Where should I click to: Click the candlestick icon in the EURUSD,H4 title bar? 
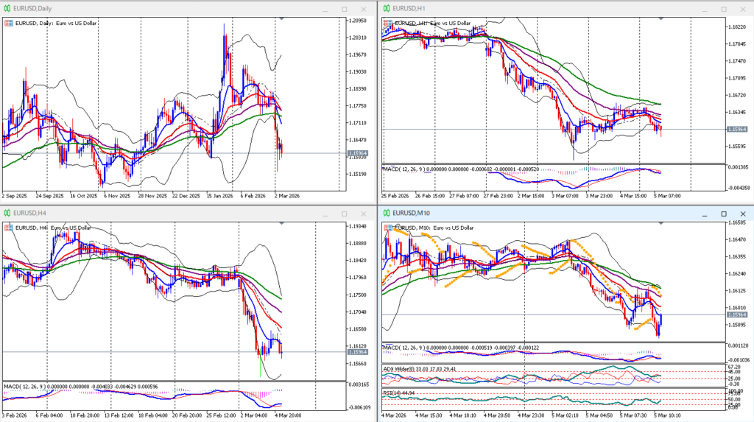pos(7,213)
